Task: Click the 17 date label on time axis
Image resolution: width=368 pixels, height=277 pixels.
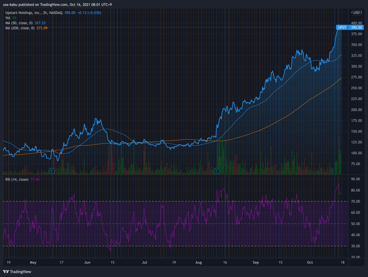Action: (62, 262)
